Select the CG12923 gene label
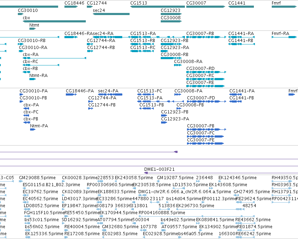Screen dimensions: 298x239 coord(171,10)
